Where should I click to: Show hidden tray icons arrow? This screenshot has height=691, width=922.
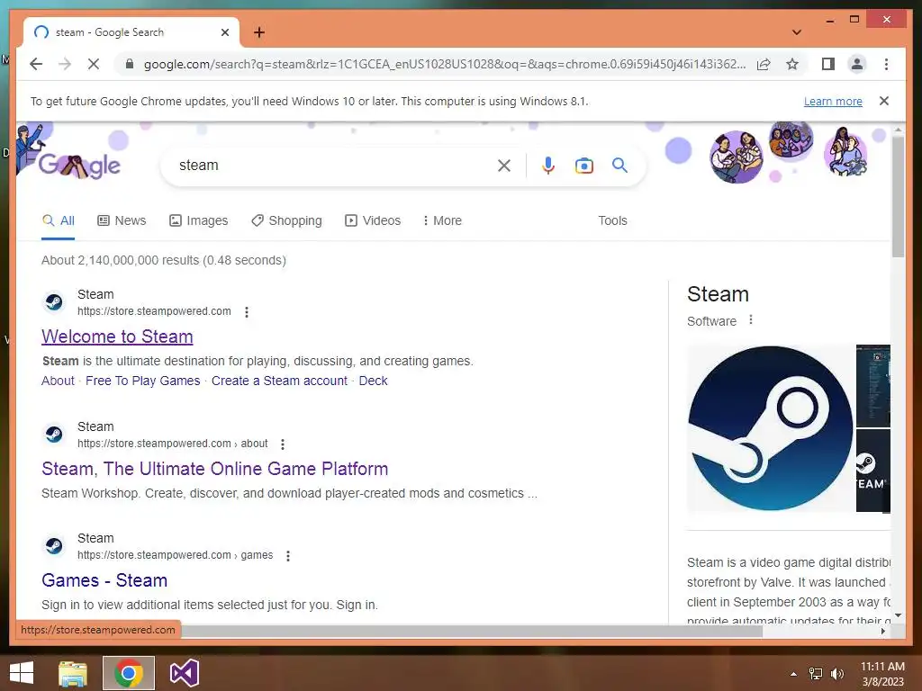tap(793, 674)
